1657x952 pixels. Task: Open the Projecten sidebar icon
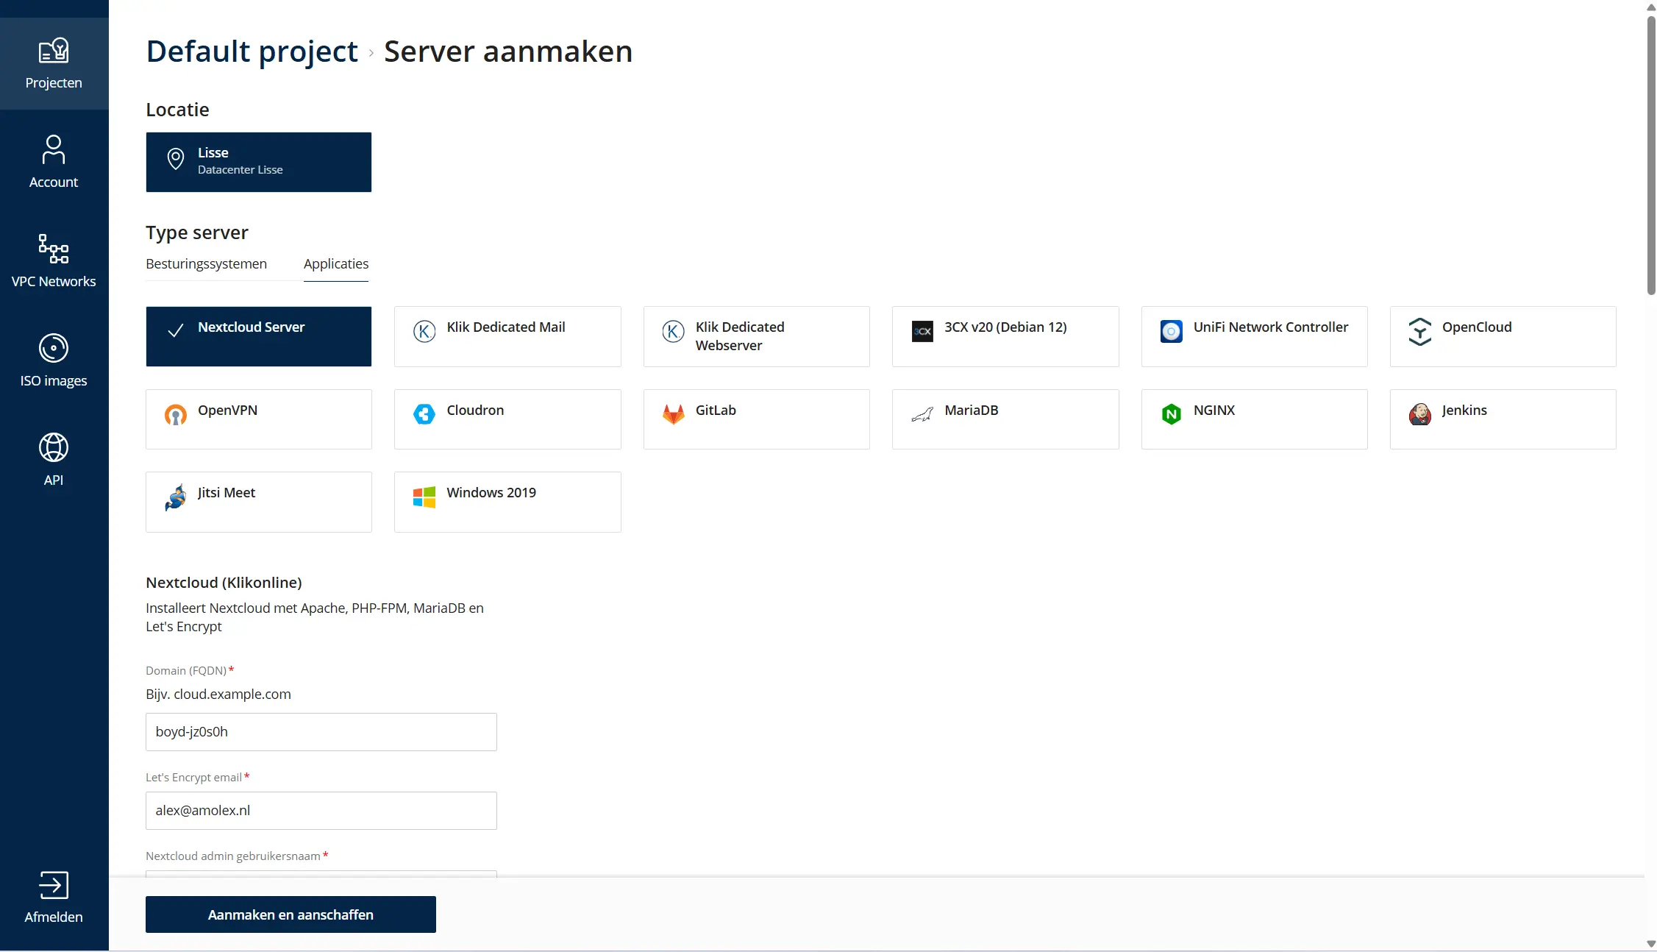pyautogui.click(x=54, y=51)
